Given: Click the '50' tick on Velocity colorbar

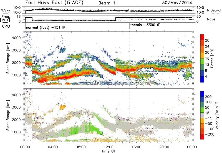Looking at the screenshot, I should tap(207, 107).
